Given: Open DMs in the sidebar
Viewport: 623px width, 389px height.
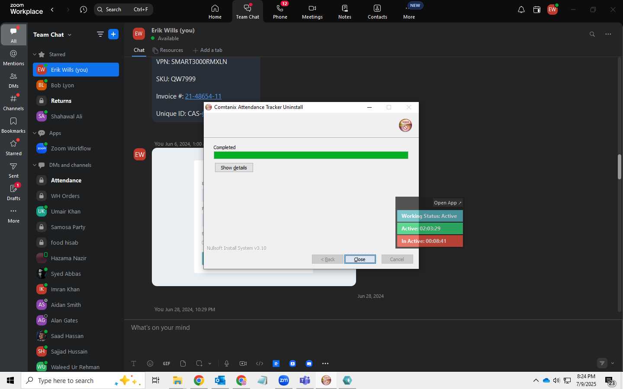Looking at the screenshot, I should click(x=14, y=80).
